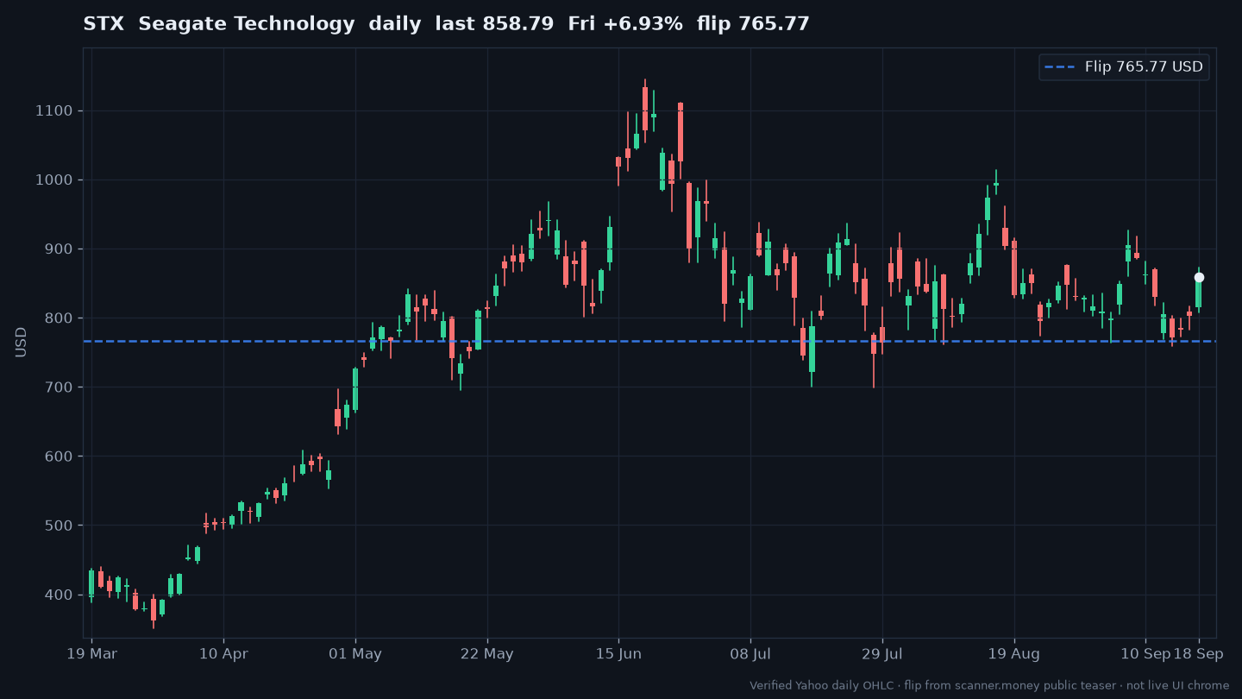Click the '18 Sep' date label

pyautogui.click(x=1199, y=654)
